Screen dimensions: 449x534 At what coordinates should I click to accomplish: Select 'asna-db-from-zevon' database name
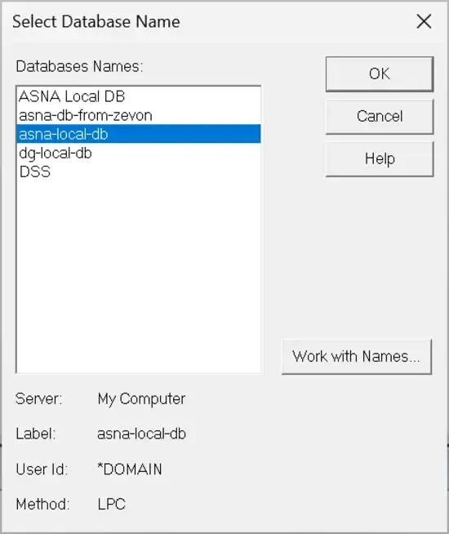(138, 115)
